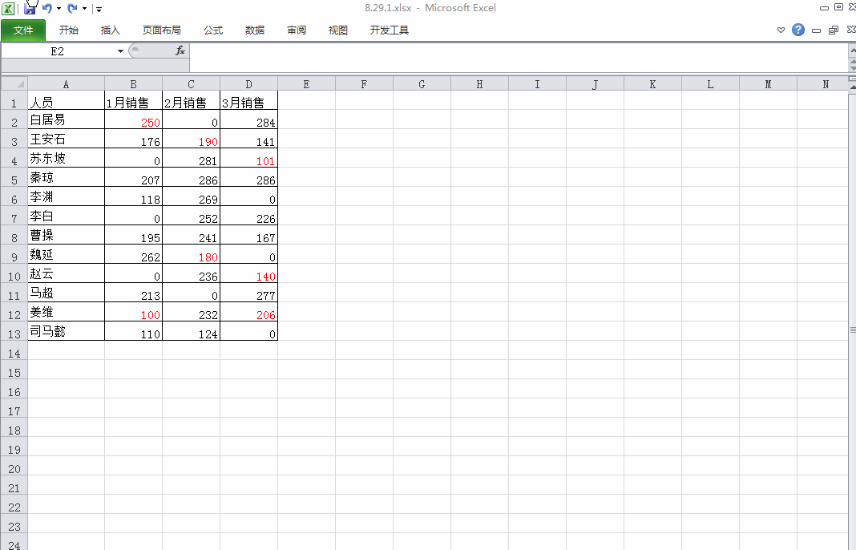Viewport: 856px width, 550px height.
Task: Select the 人员 header cell
Action: (66, 100)
